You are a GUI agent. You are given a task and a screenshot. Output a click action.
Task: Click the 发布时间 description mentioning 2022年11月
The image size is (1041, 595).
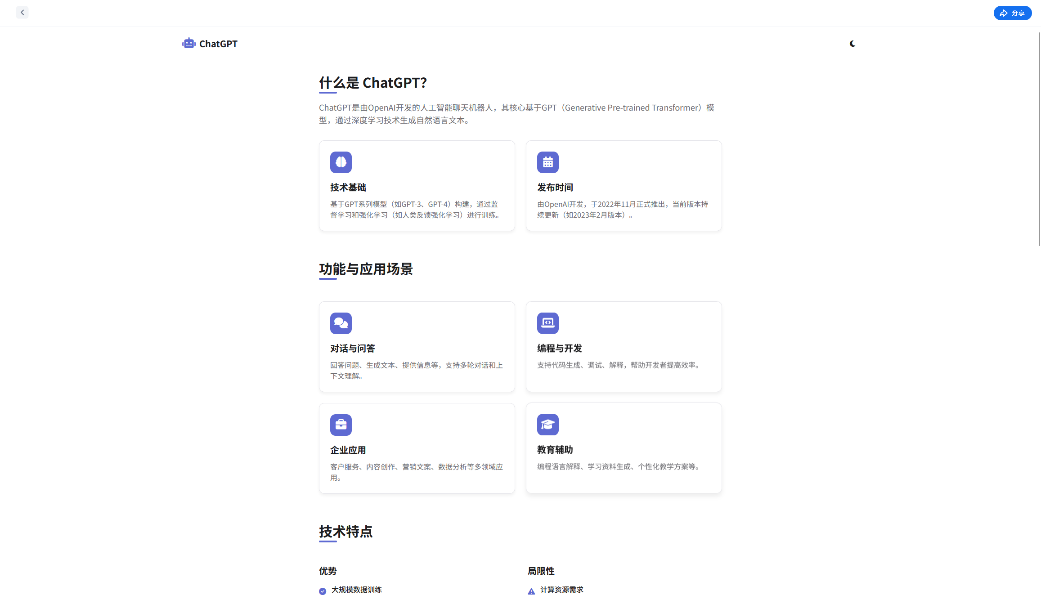[623, 210]
